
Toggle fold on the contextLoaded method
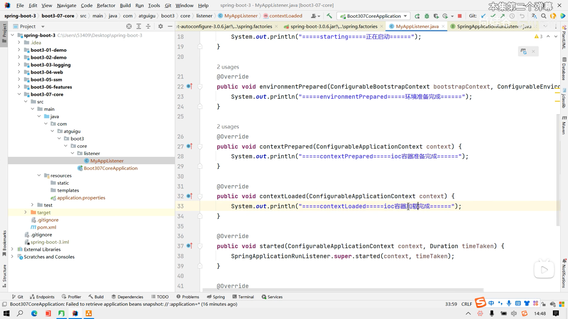point(200,196)
